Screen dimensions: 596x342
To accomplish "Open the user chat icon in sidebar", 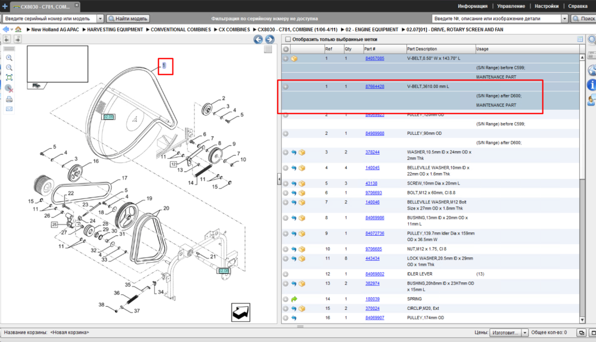I will coord(591,100).
